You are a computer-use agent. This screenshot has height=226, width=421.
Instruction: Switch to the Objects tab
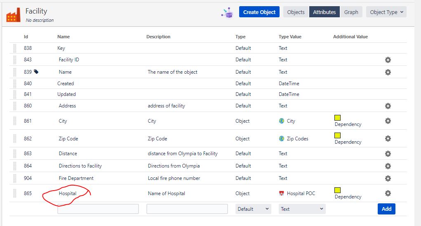coord(296,12)
